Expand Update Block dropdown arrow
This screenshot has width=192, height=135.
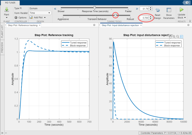pos(185,18)
